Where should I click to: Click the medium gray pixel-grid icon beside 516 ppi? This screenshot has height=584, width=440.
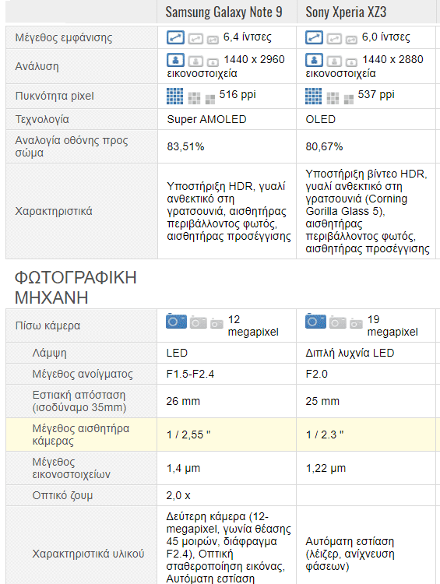point(194,98)
